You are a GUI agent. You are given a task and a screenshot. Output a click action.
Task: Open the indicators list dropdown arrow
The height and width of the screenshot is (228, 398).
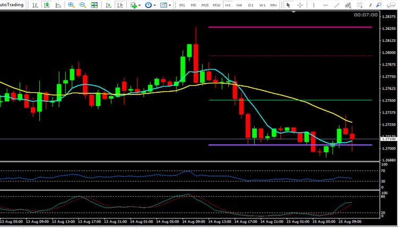[x=140, y=5]
